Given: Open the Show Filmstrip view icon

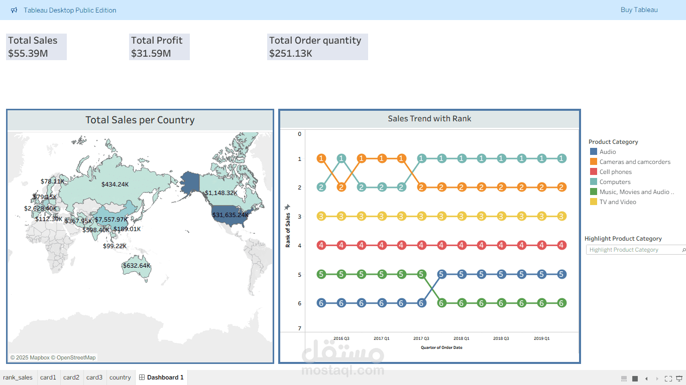Looking at the screenshot, I should coord(624,378).
